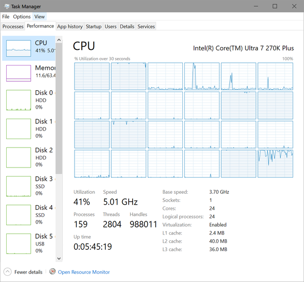Select the Performance tab
The image size is (304, 282).
(40, 26)
